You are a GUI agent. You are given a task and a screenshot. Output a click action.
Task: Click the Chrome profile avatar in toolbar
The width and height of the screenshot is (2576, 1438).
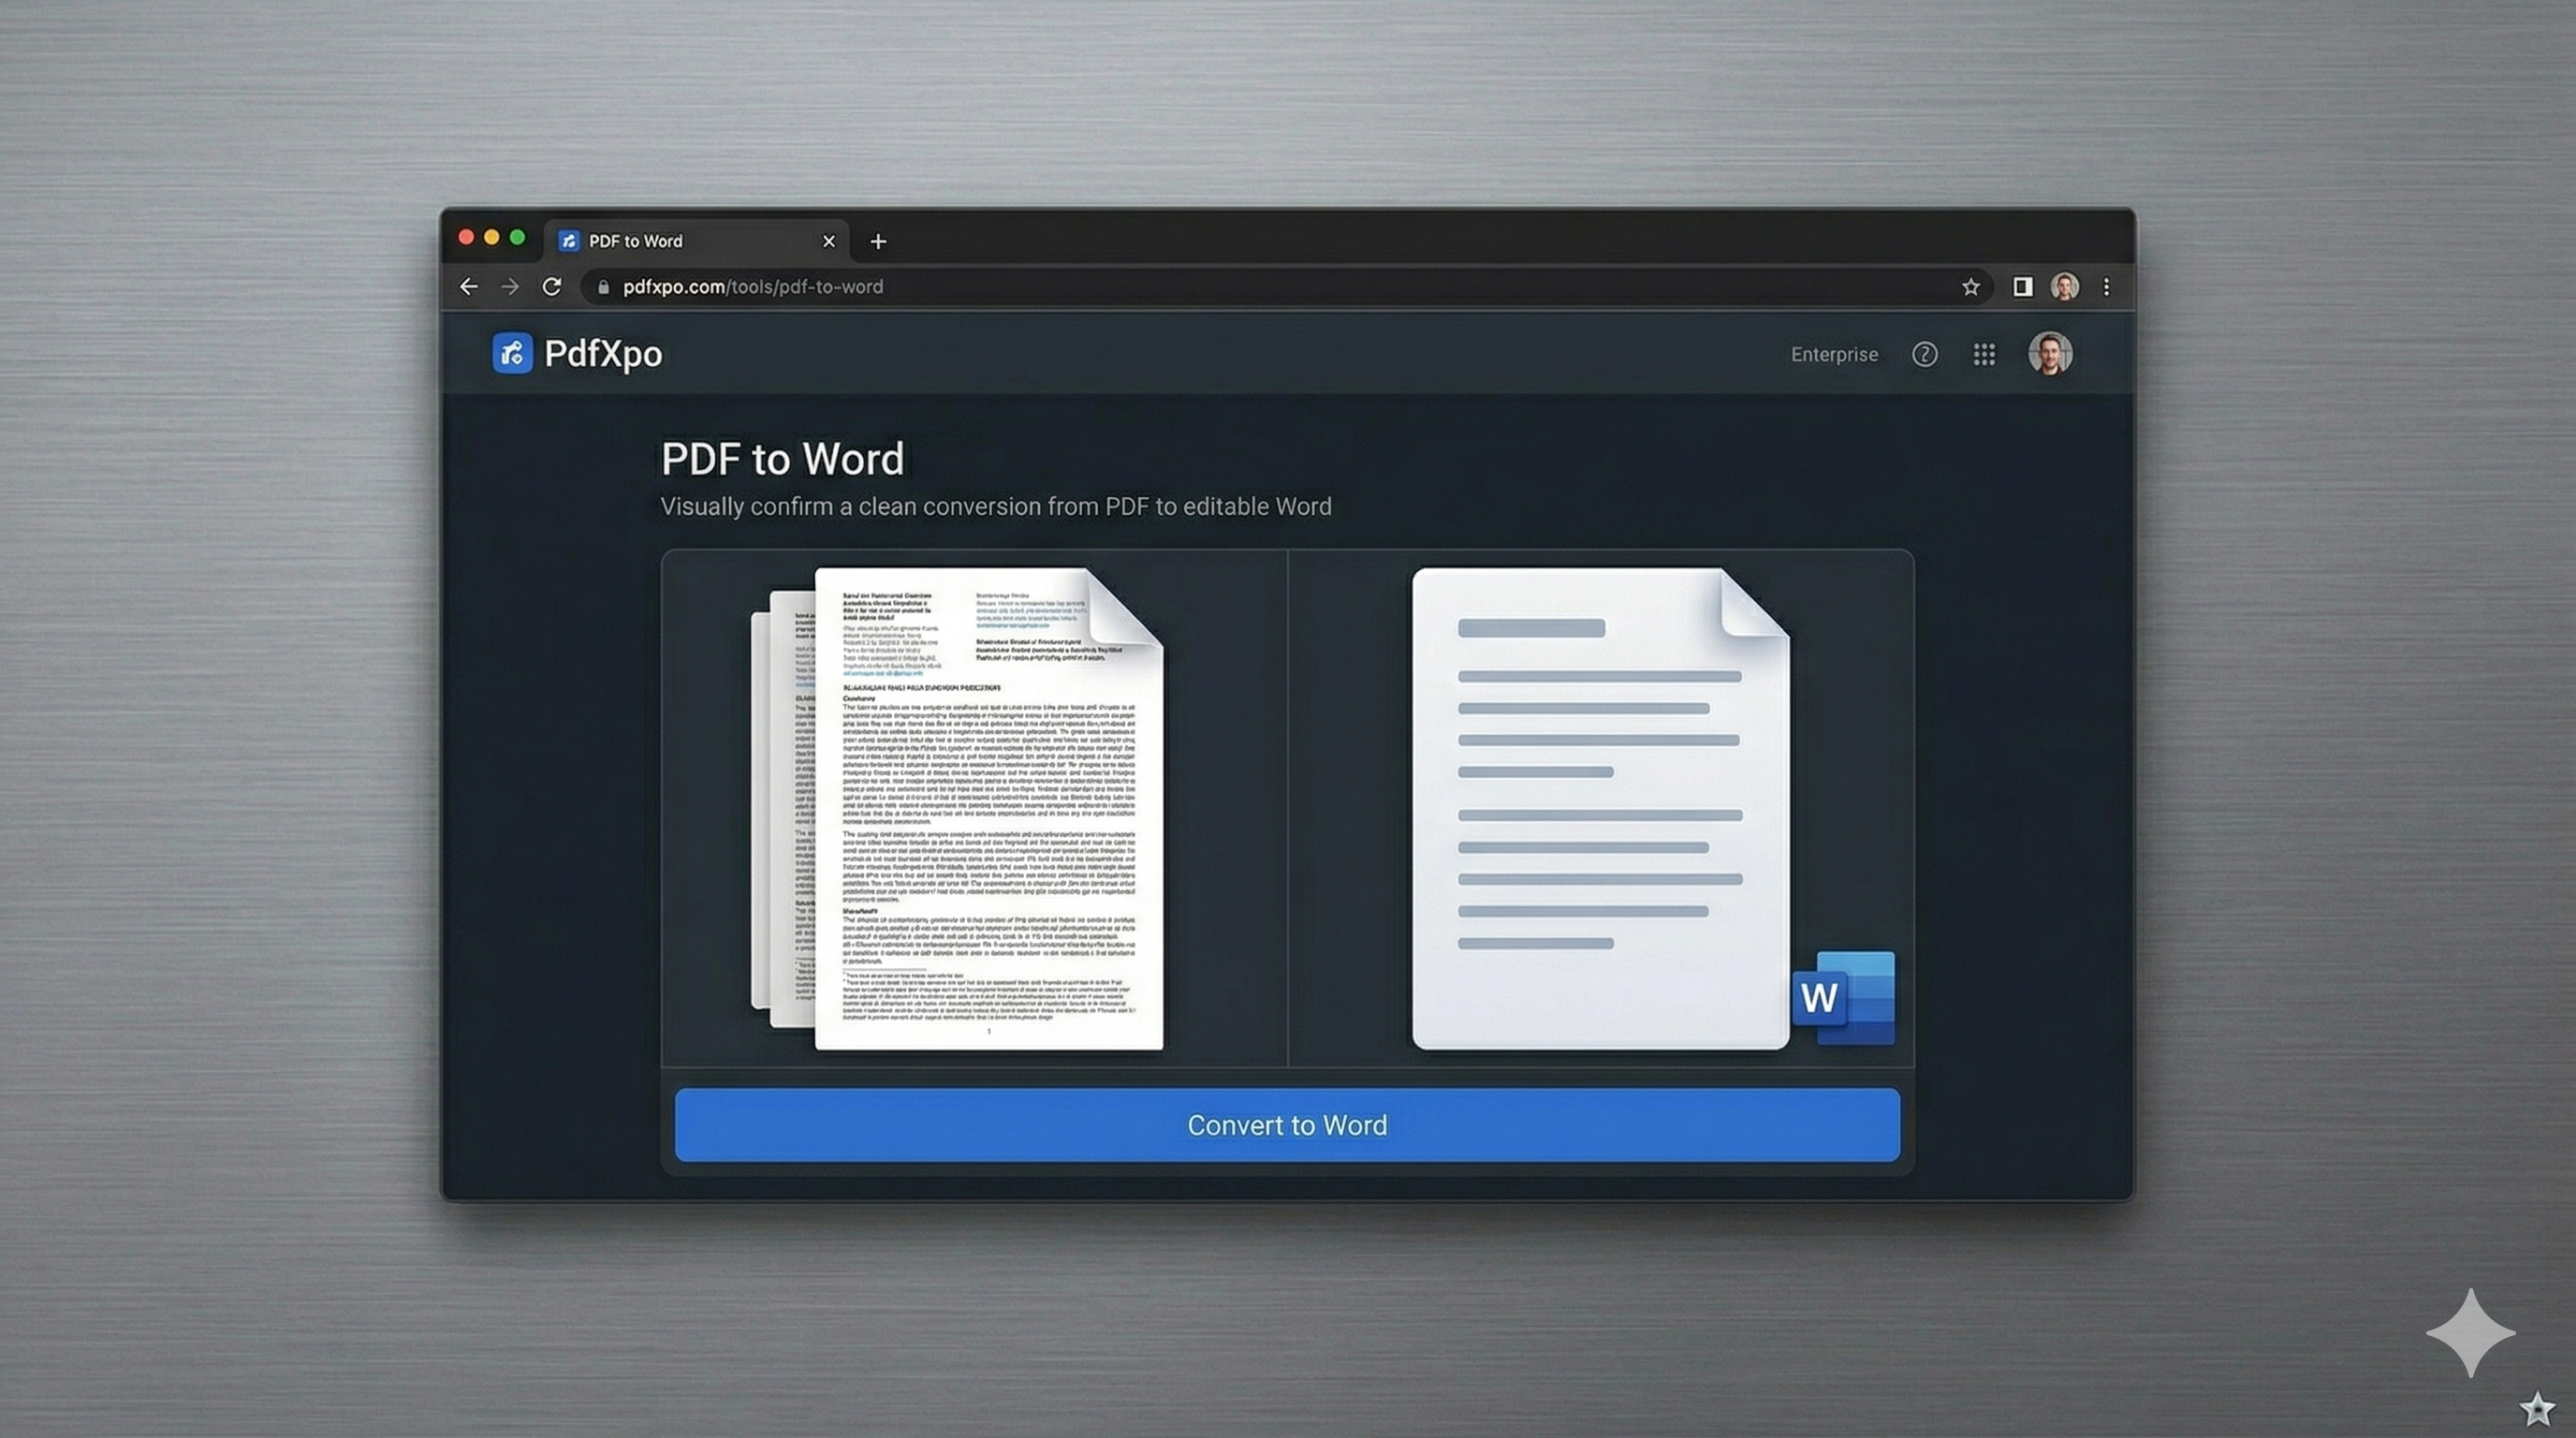(x=2064, y=287)
